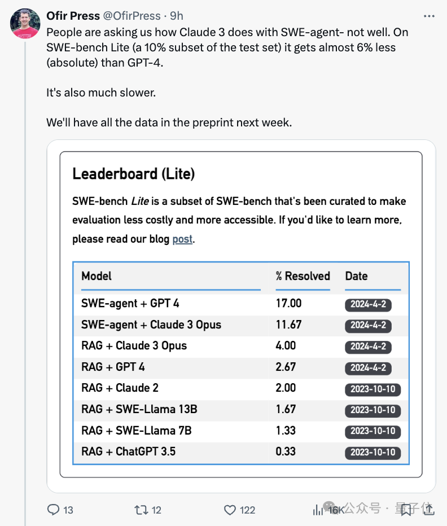Screen dimensions: 447x526
Task: Select the SWE-agent + GPT 4 row
Action: (x=130, y=304)
